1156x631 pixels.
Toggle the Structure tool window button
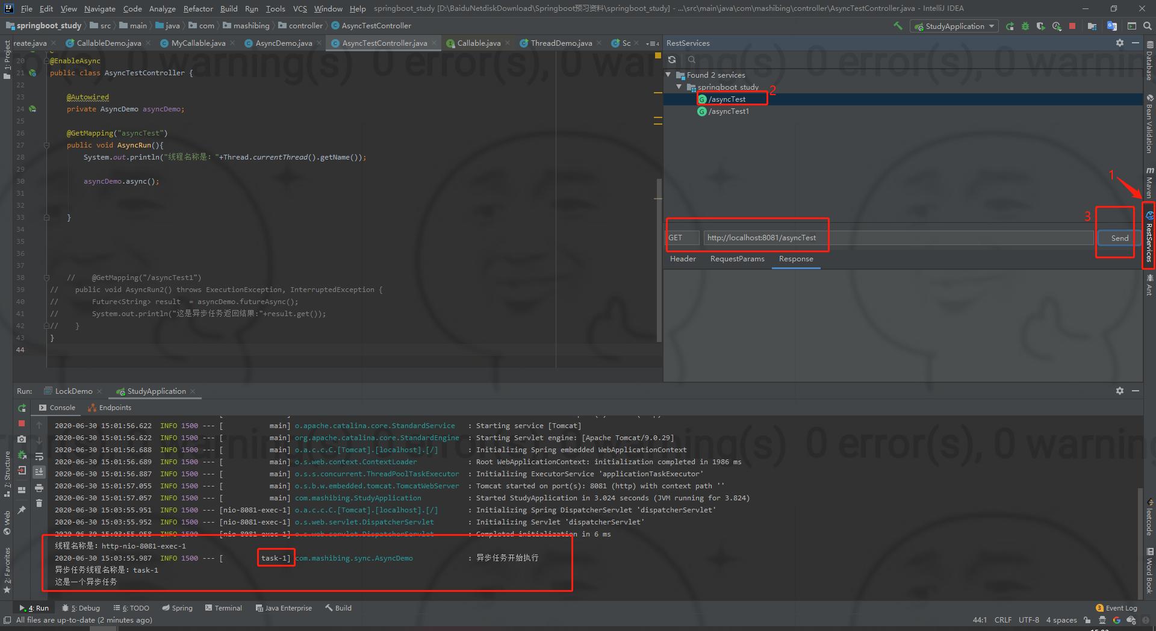click(x=7, y=474)
